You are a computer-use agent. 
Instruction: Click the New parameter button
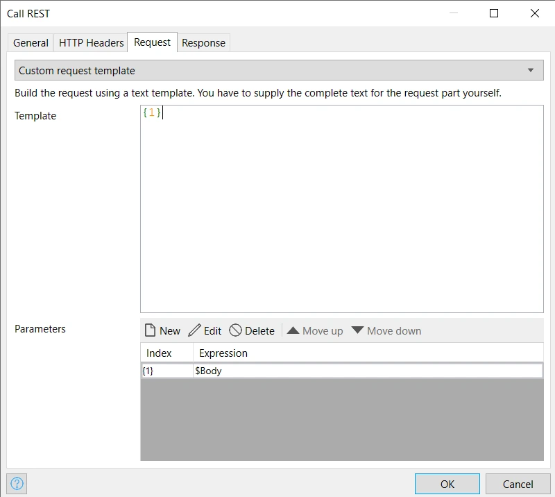(162, 330)
